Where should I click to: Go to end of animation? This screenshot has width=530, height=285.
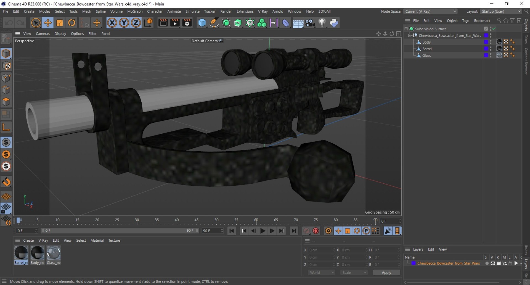[x=294, y=231]
